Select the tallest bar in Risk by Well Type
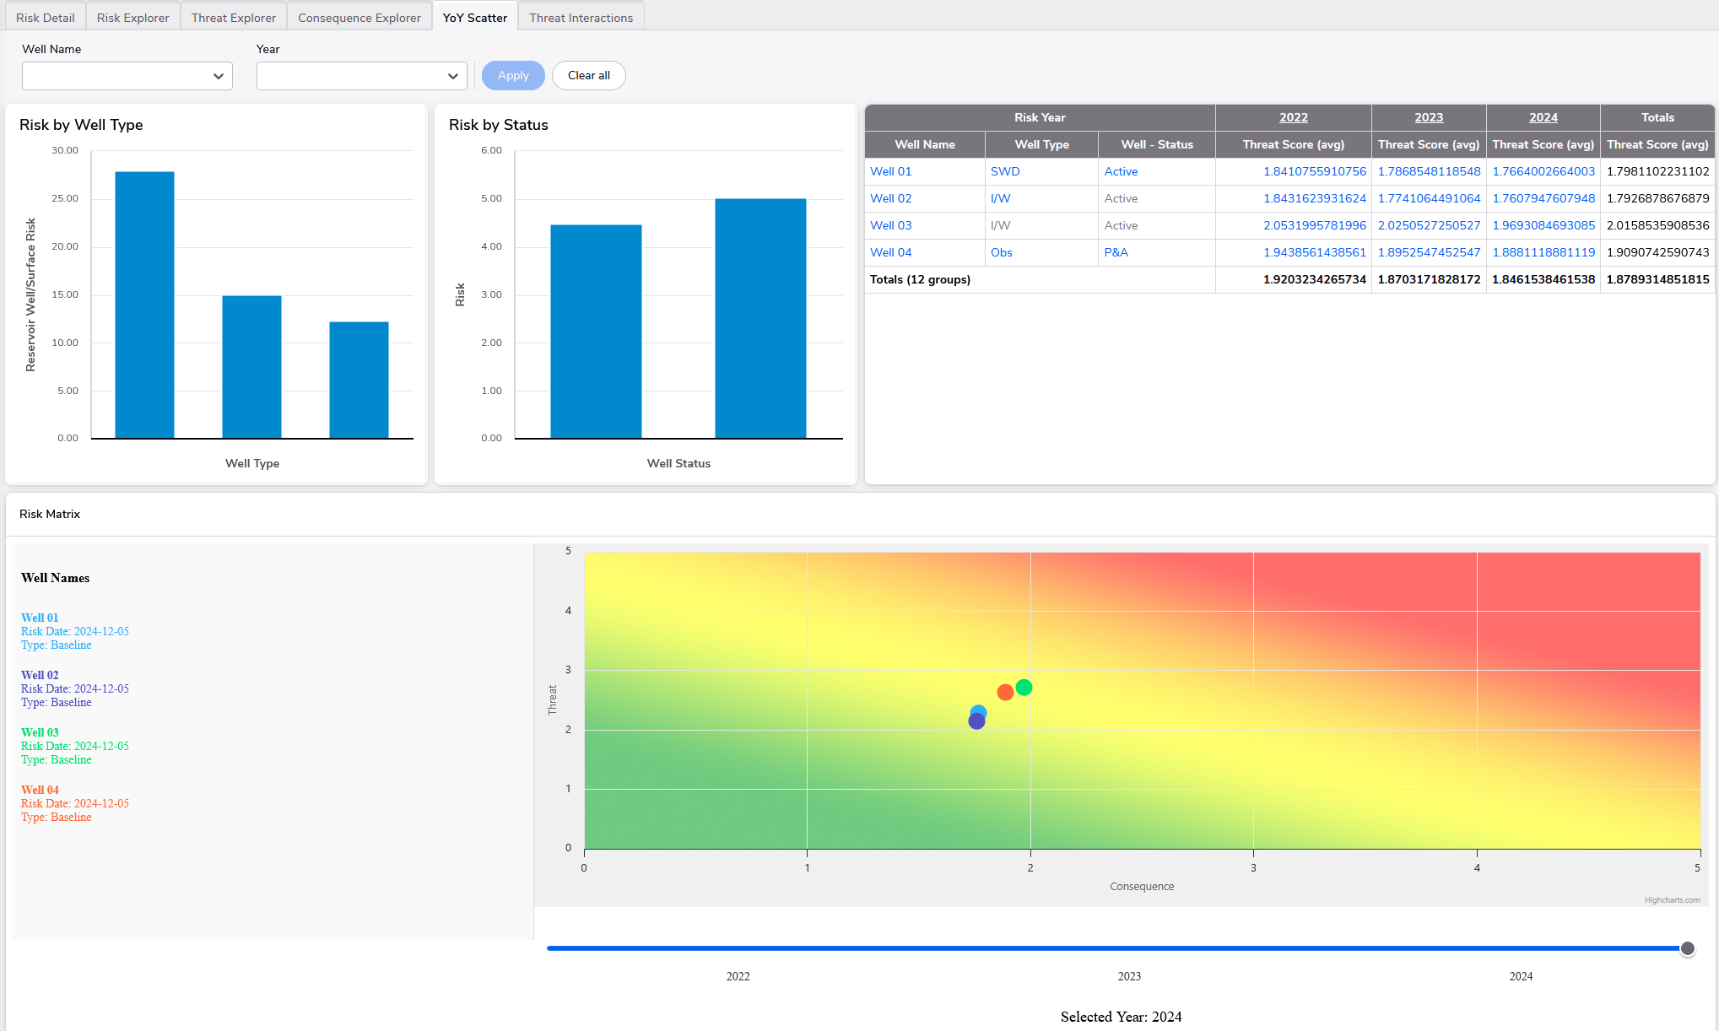The height and width of the screenshot is (1031, 1719). (x=144, y=304)
